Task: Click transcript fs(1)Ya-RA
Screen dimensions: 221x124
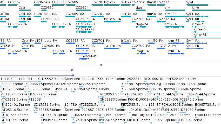Action: pos(126,16)
